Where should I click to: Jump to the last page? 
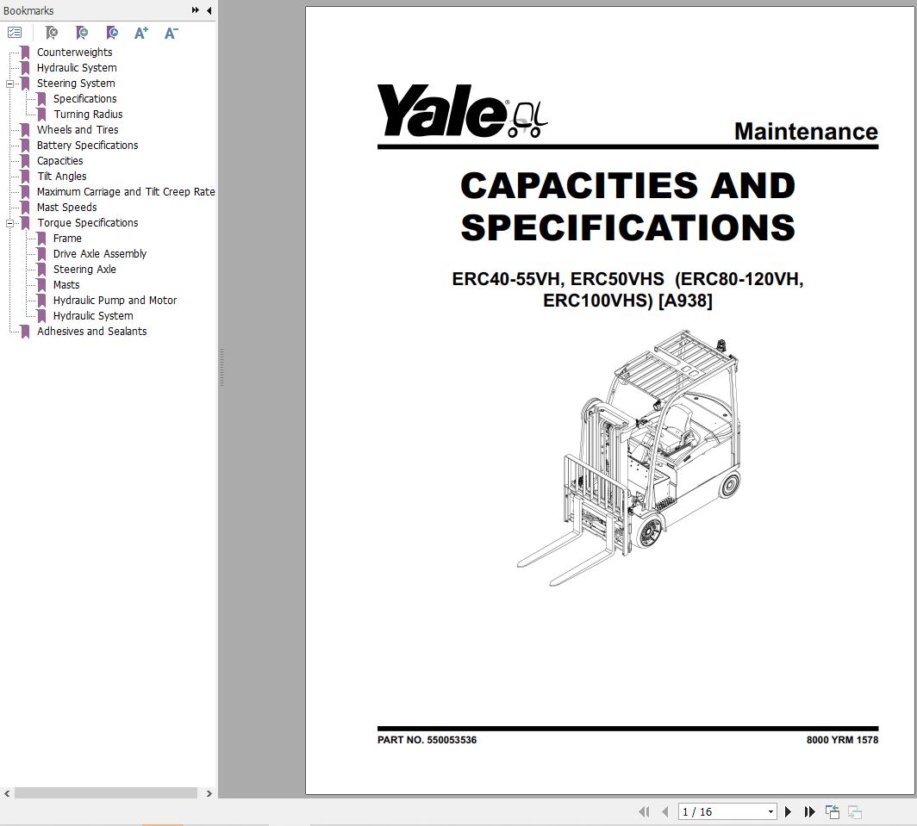click(809, 811)
